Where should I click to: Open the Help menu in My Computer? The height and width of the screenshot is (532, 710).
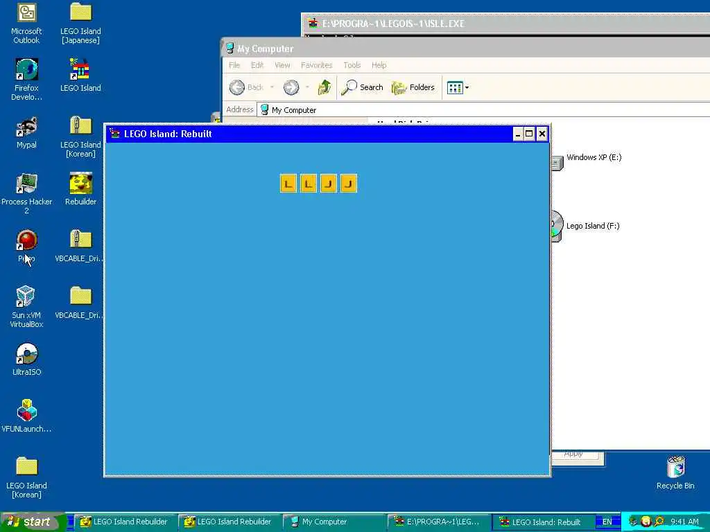click(x=379, y=65)
